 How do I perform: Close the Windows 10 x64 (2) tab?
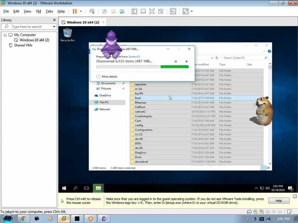click(103, 22)
